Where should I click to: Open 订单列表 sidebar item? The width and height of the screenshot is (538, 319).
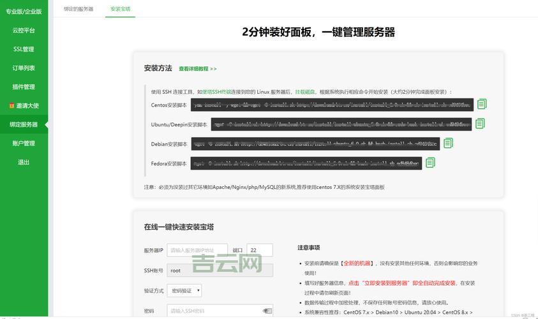pyautogui.click(x=24, y=68)
